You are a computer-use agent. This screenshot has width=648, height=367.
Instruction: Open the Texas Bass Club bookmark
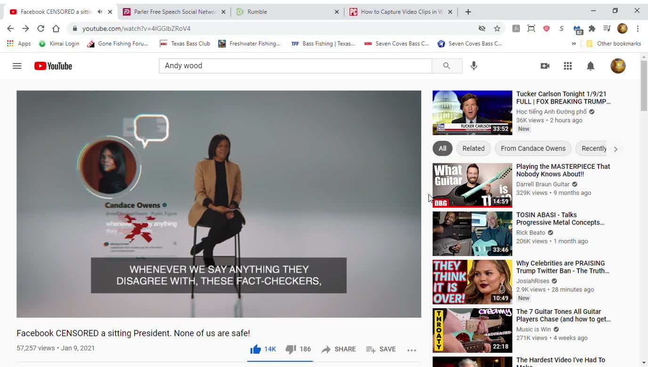(x=185, y=44)
